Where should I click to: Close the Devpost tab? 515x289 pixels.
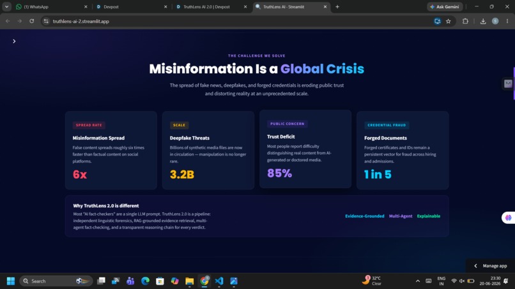click(165, 6)
